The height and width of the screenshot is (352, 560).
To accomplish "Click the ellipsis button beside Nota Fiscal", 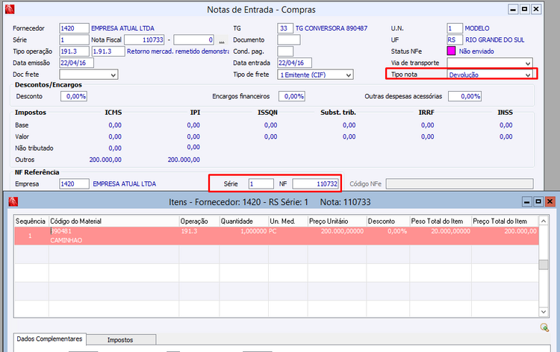I will pyautogui.click(x=222, y=40).
